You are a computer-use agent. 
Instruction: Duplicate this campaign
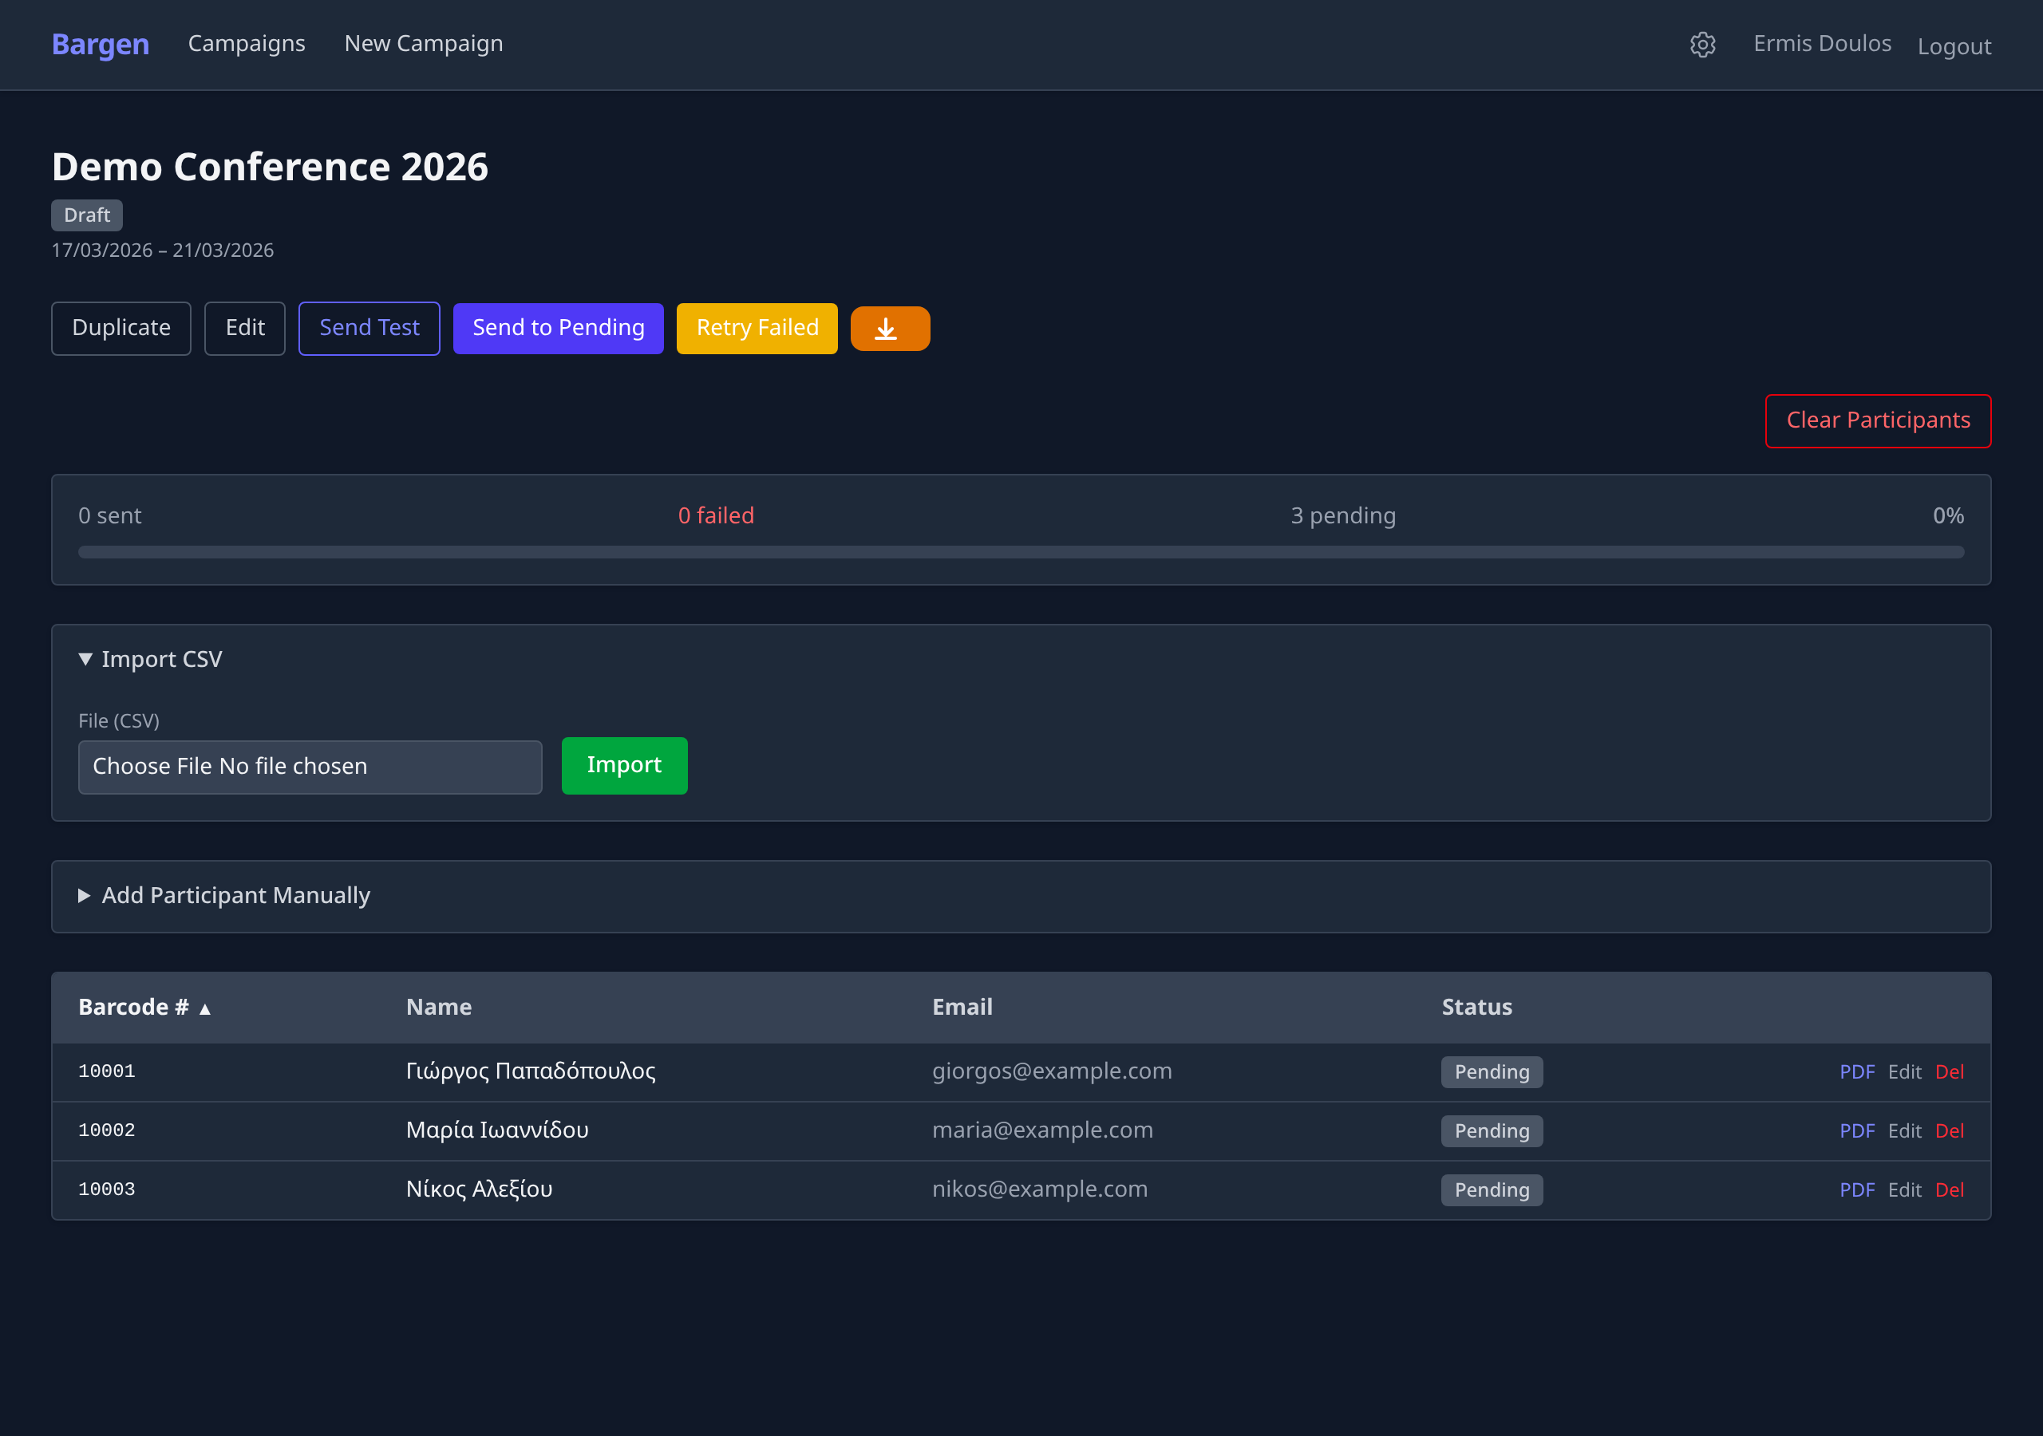[121, 329]
